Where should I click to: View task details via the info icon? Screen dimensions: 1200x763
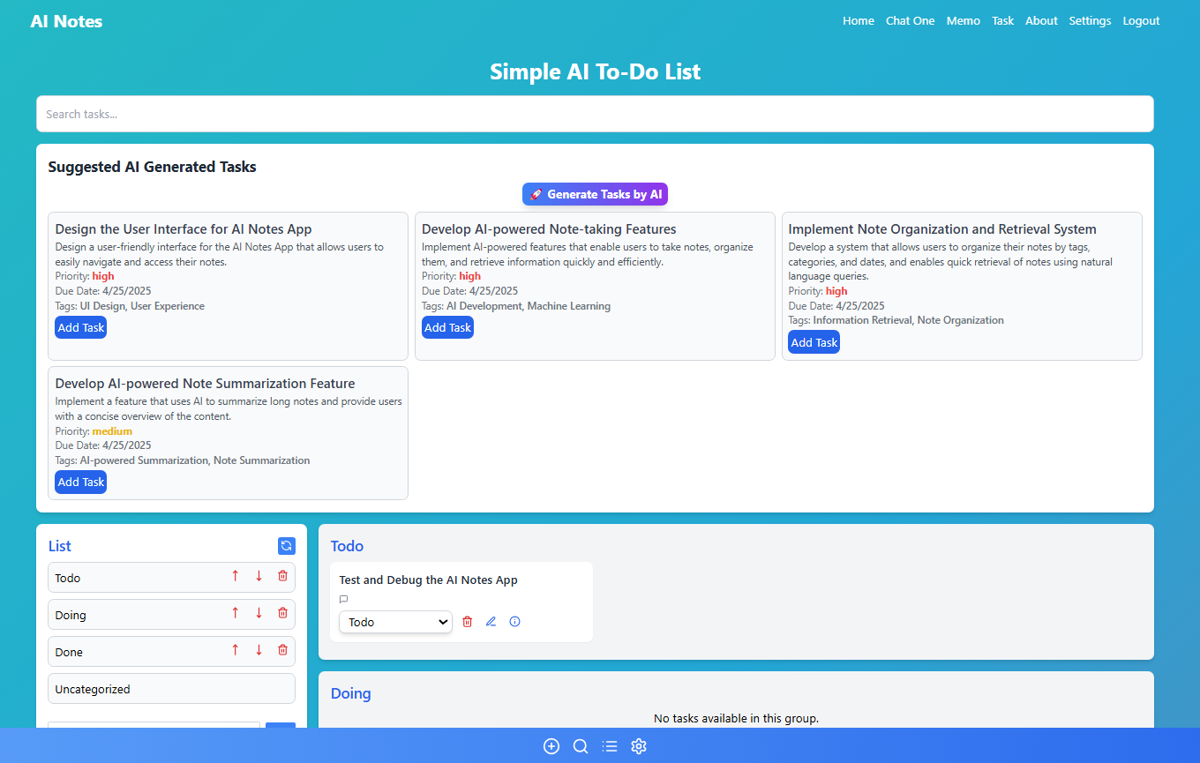click(514, 621)
